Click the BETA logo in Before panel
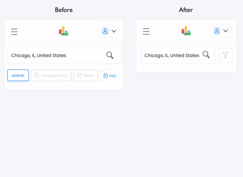The image size is (243, 177). (x=64, y=31)
